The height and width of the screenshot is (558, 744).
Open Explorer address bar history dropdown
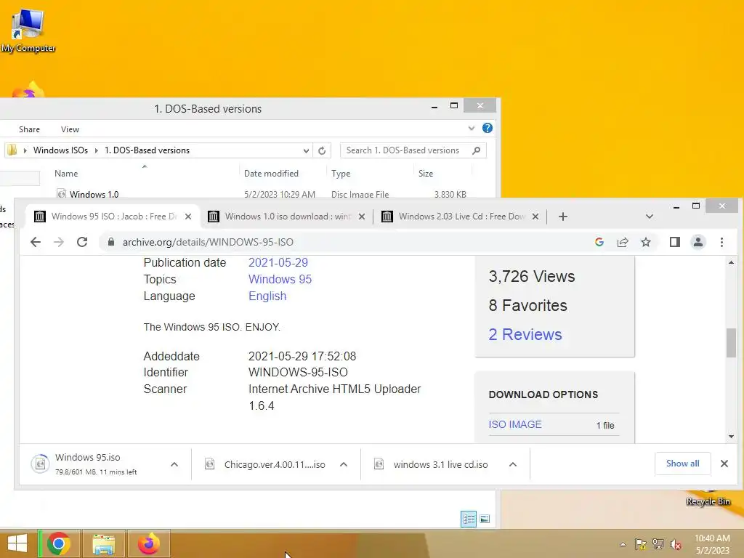[306, 151]
